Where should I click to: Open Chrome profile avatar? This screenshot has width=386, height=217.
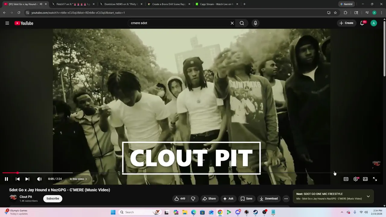(374, 13)
